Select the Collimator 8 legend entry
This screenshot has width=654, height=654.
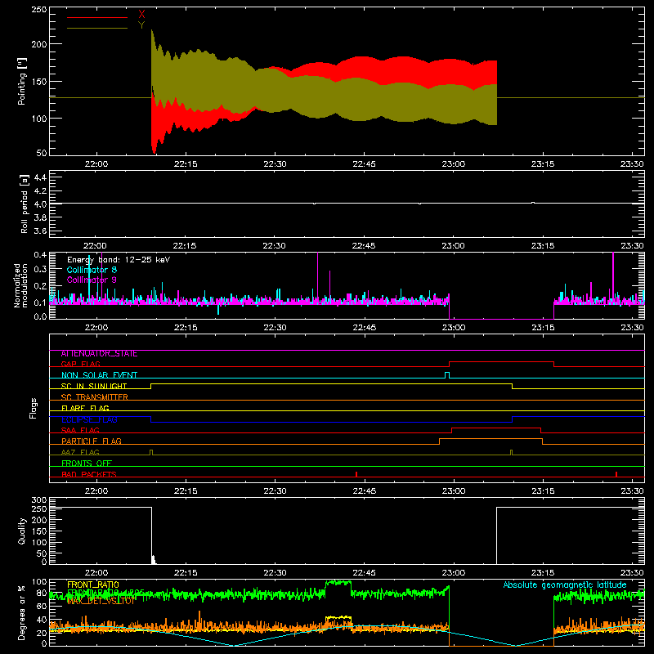tap(92, 270)
